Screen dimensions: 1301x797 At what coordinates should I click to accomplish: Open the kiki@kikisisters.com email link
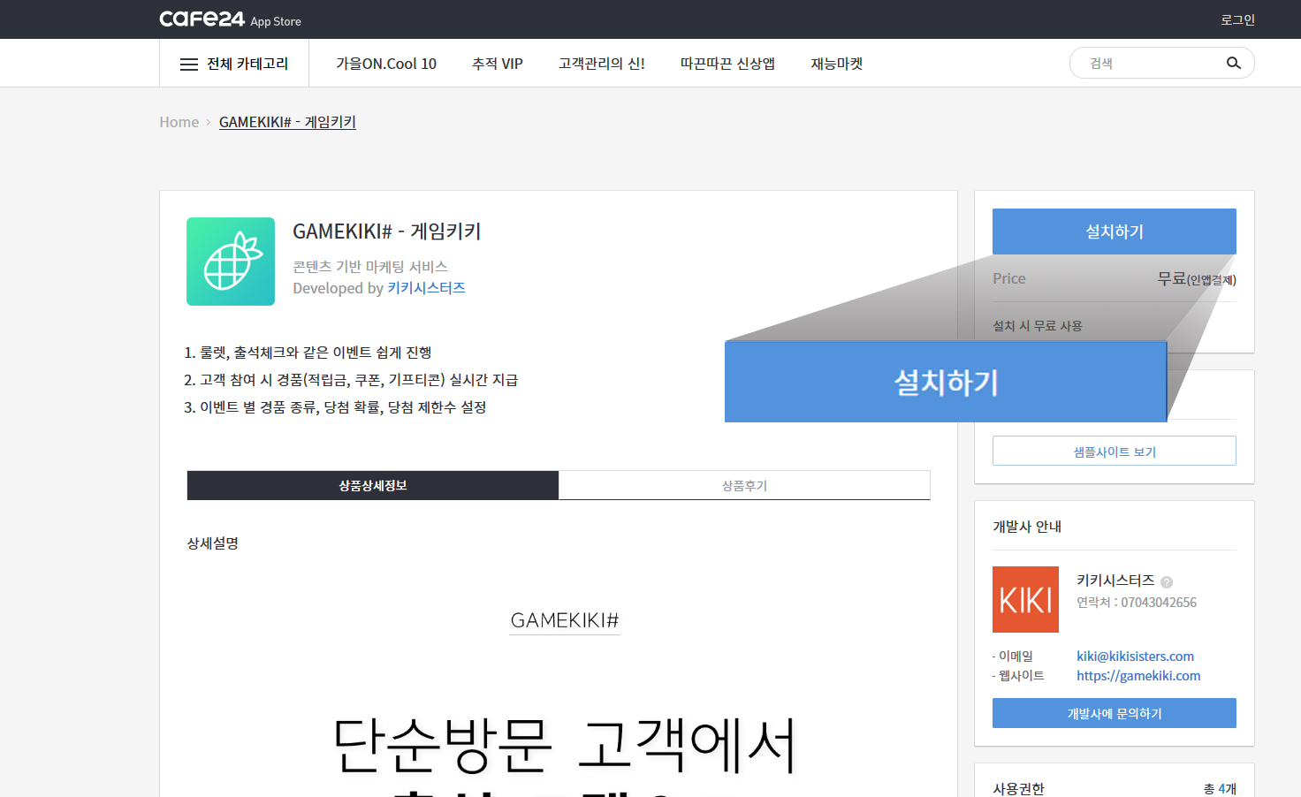(x=1135, y=656)
